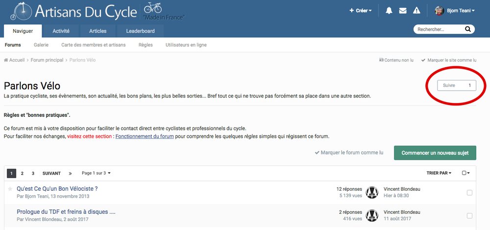This screenshot has width=490, height=230.
Task: Jump to last page double-arrow icon
Action: [70, 173]
